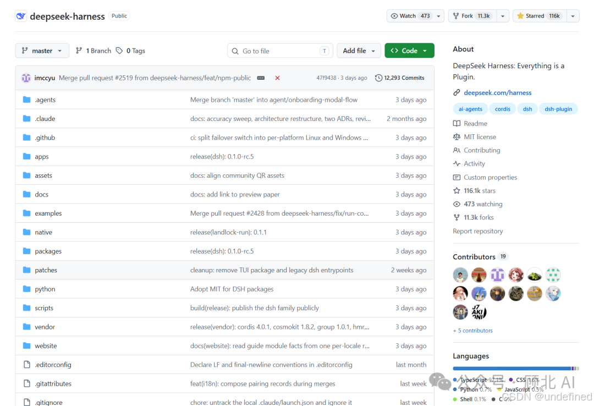This screenshot has height=406, width=594.
Task: Select the dsh topic tag
Action: point(527,109)
